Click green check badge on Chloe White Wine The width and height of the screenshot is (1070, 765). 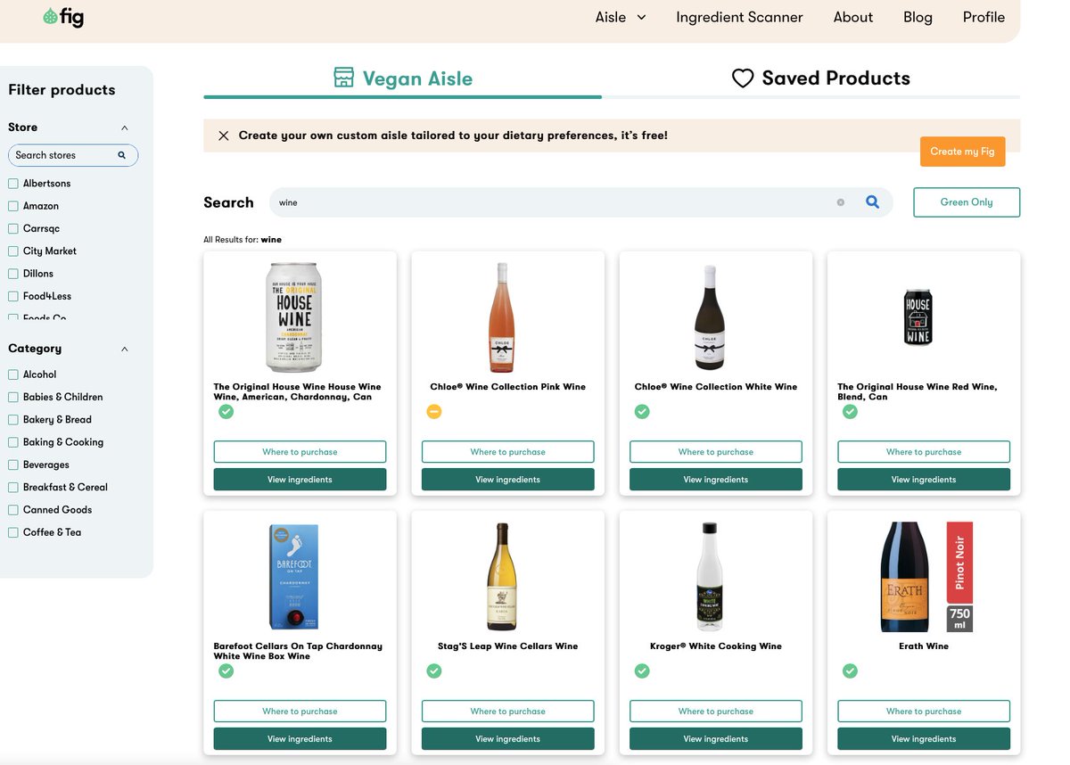pos(642,411)
